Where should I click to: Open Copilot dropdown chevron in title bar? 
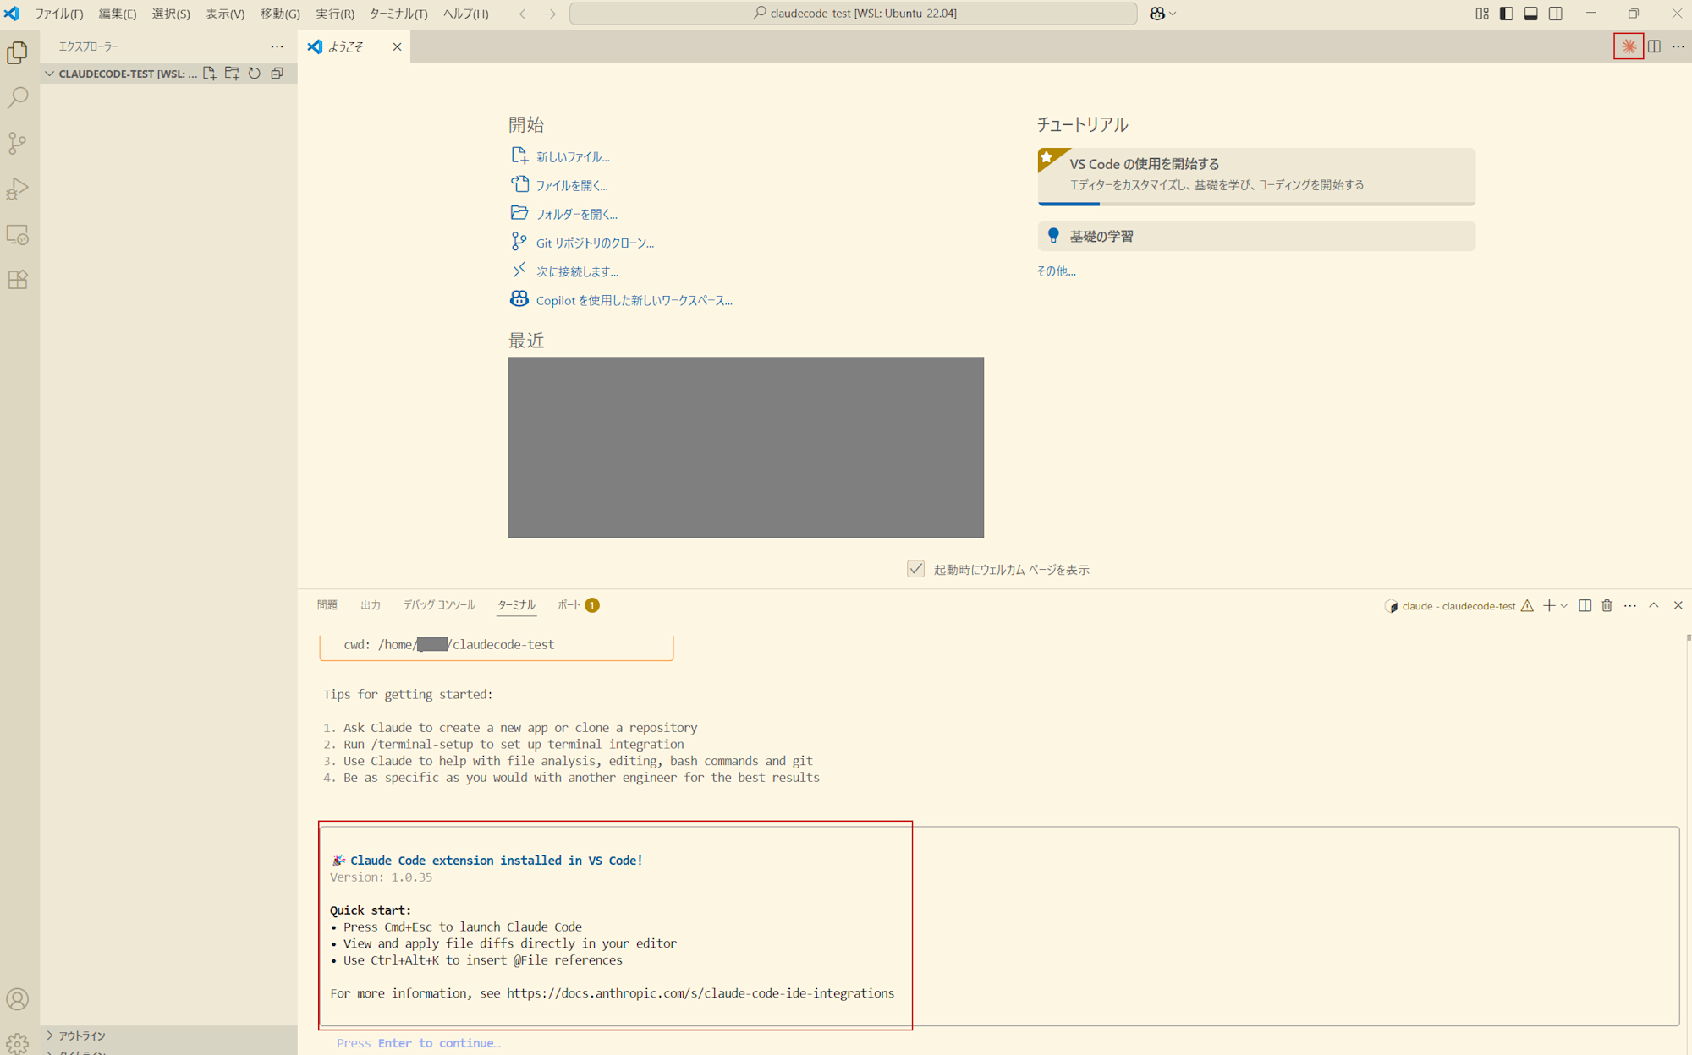1173,14
